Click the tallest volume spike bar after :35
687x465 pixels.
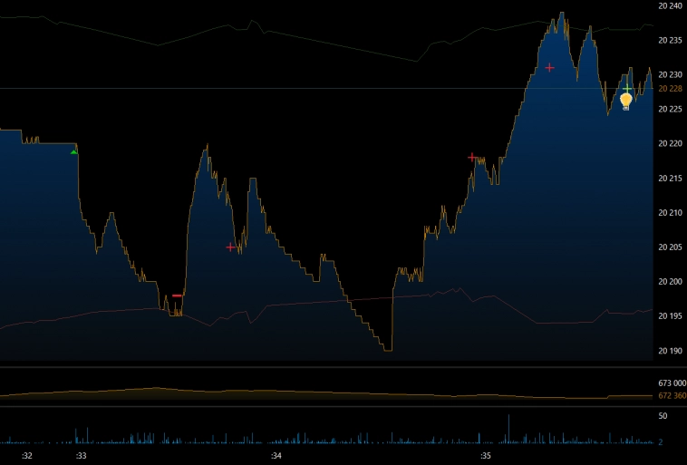(508, 429)
